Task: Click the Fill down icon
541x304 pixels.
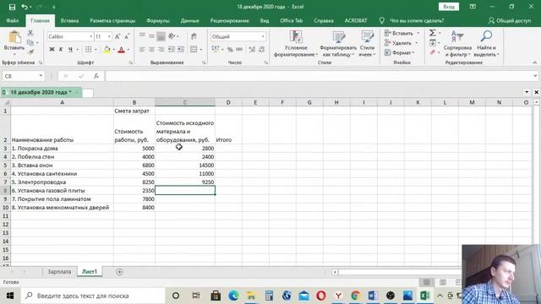Action: 433,43
